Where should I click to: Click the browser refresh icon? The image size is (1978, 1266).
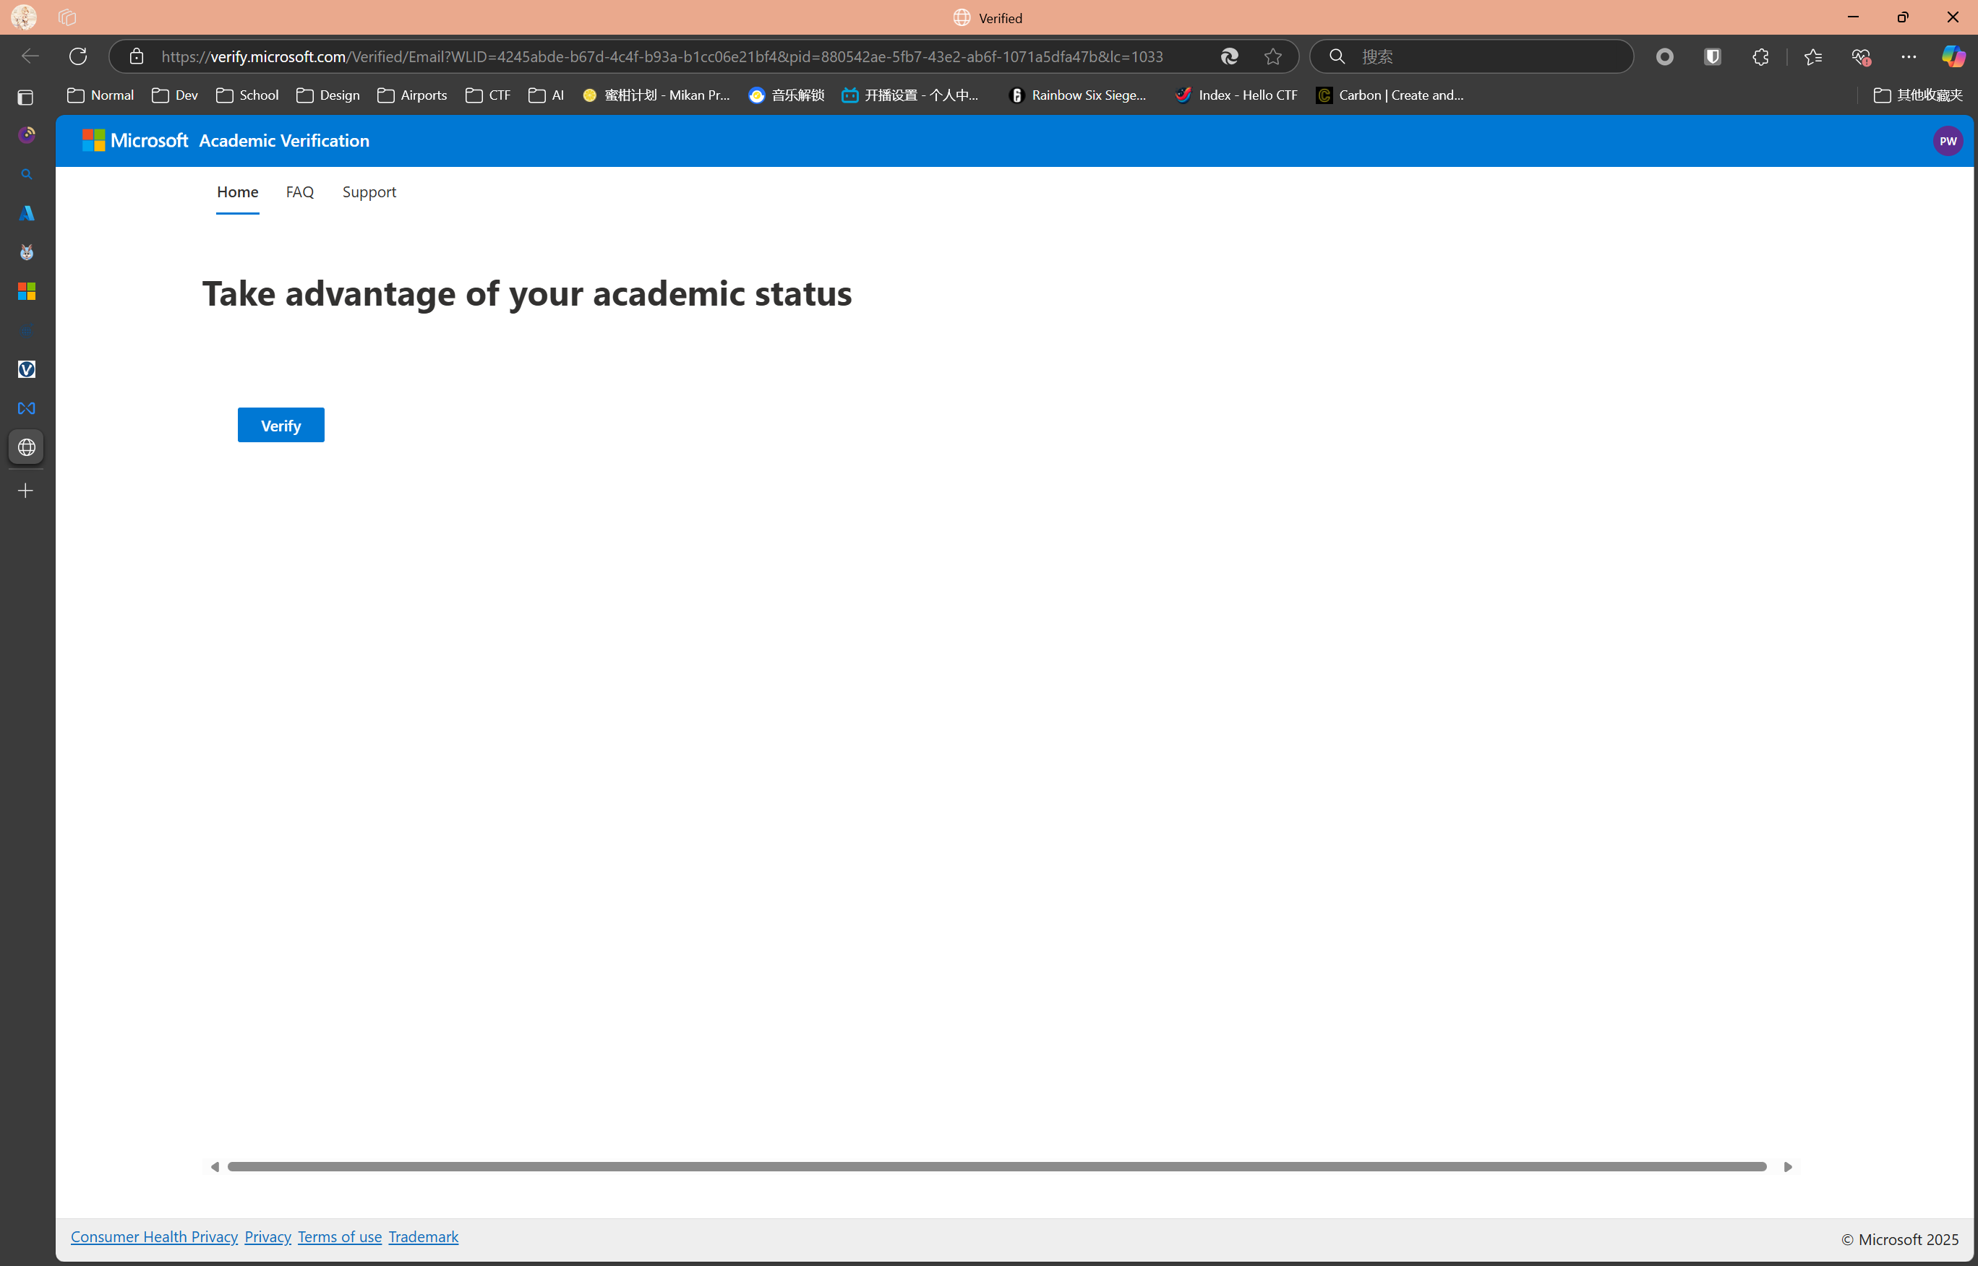78,56
